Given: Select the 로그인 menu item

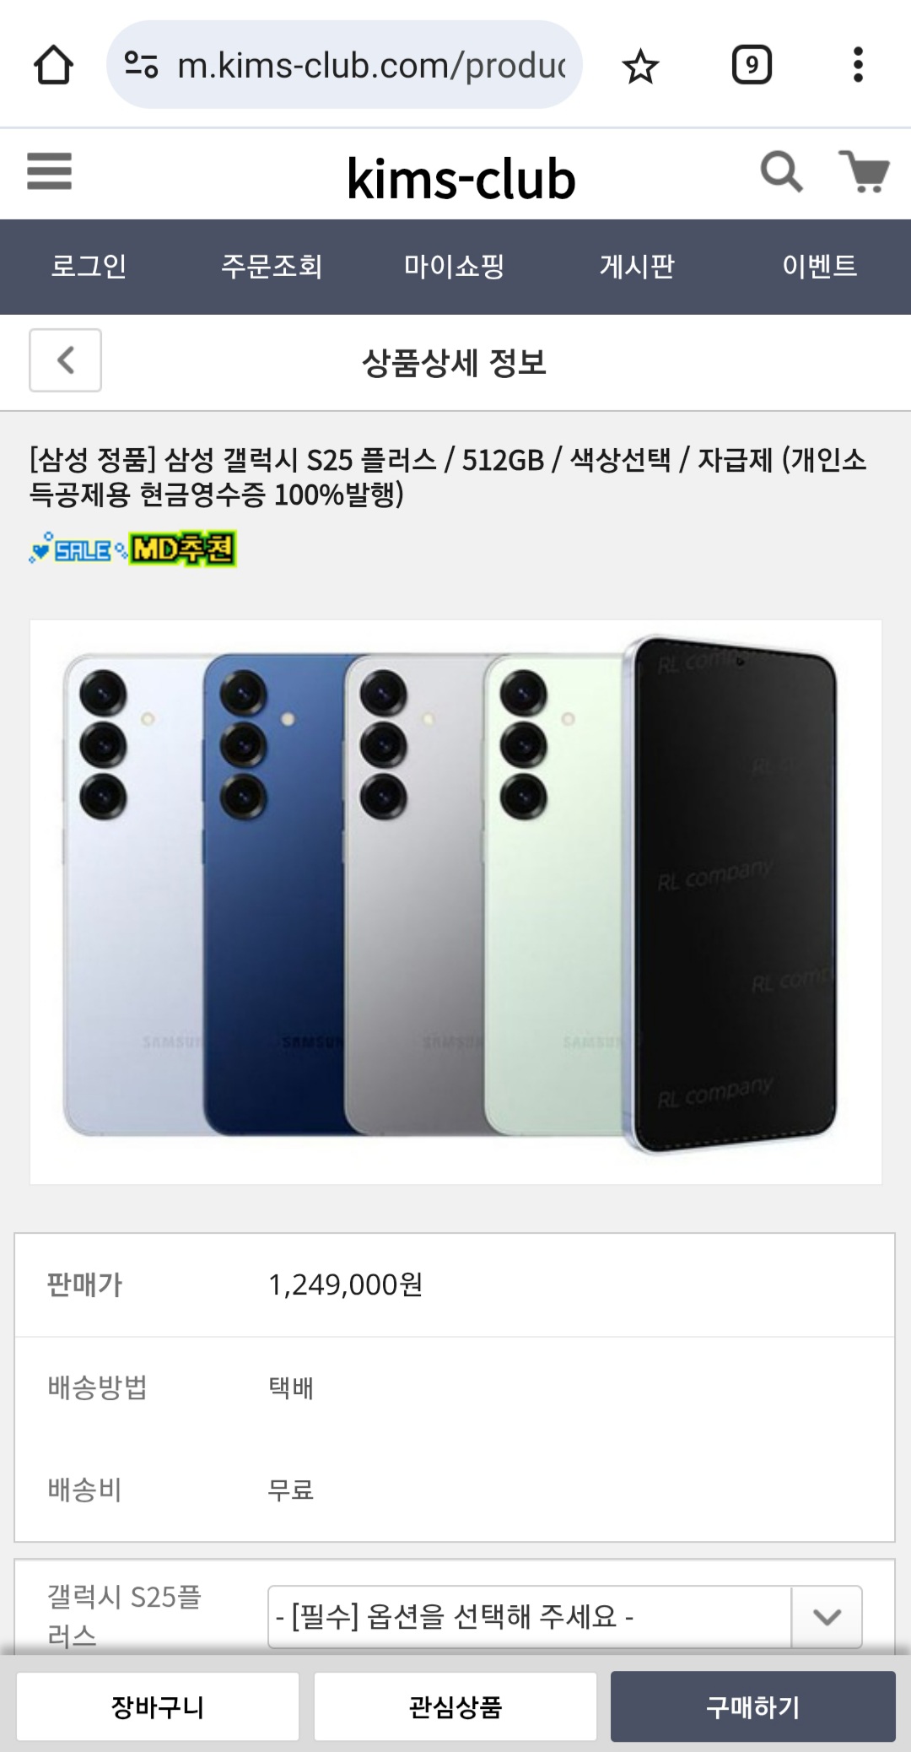Looking at the screenshot, I should point(89,267).
